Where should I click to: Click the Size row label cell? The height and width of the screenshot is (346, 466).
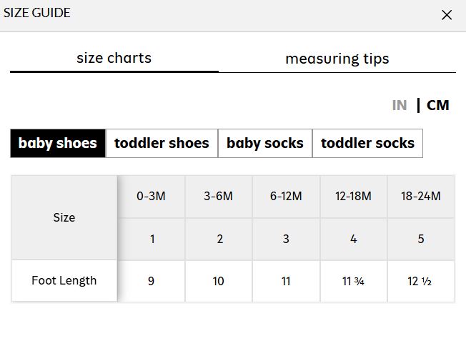[x=64, y=217]
